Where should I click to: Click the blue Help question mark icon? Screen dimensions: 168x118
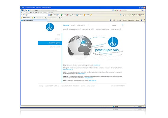coord(142,20)
